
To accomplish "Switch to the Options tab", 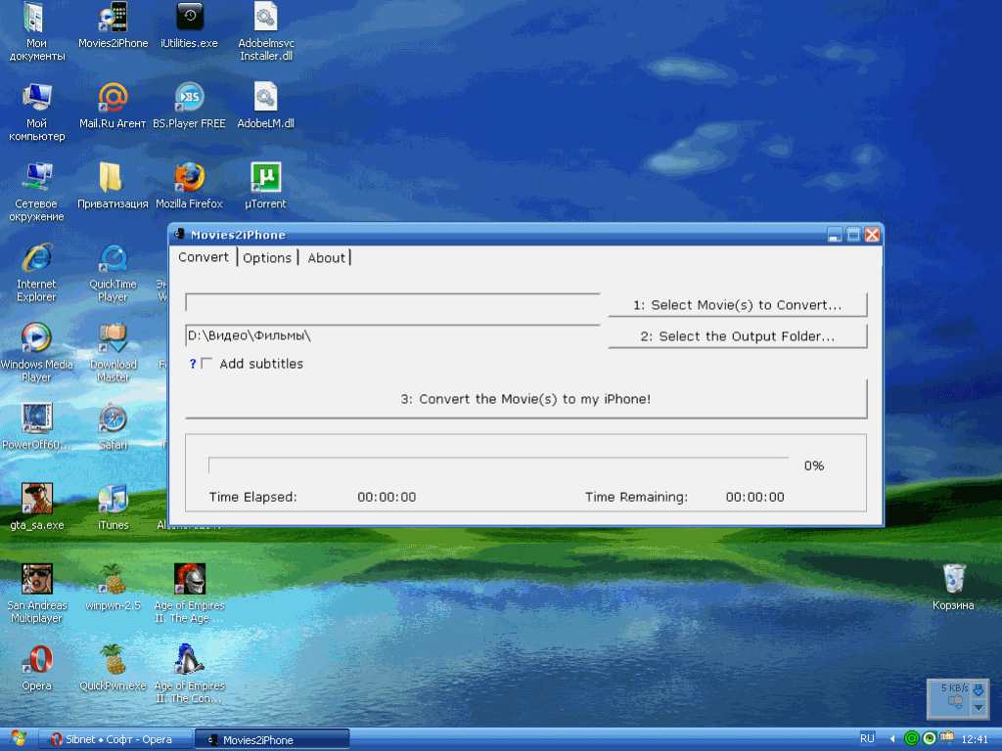I will (x=267, y=257).
